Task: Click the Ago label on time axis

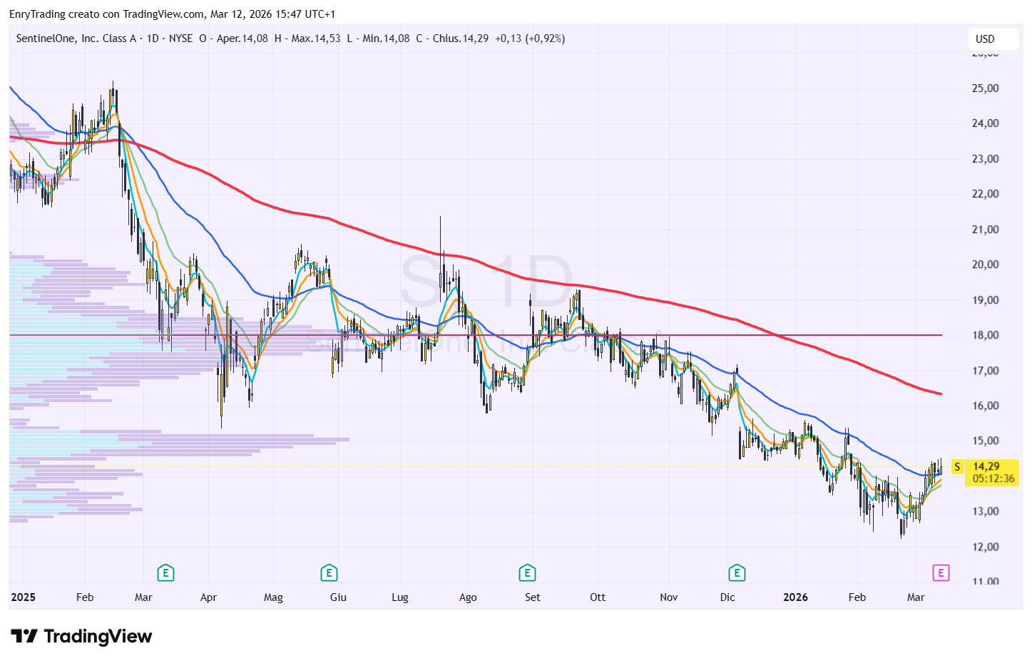Action: click(x=468, y=597)
